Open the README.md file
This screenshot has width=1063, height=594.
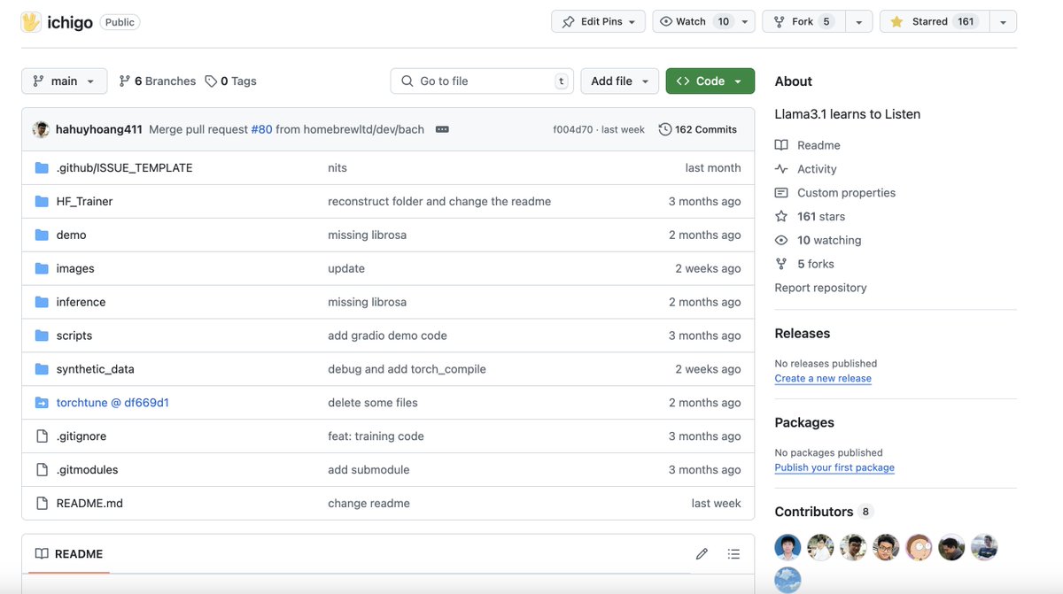89,504
